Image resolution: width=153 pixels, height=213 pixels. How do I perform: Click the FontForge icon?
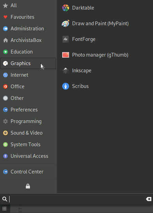66,39
